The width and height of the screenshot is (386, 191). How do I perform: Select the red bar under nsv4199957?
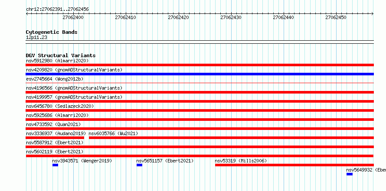(x=200, y=101)
